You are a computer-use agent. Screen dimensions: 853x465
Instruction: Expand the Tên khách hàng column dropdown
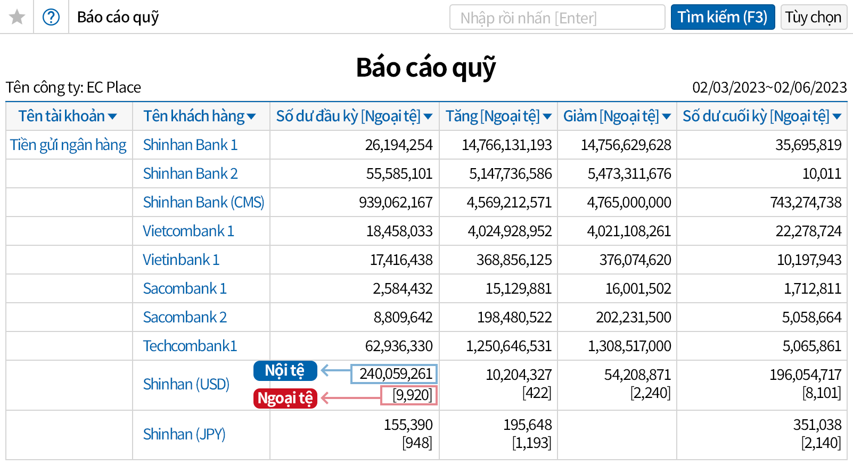[251, 117]
